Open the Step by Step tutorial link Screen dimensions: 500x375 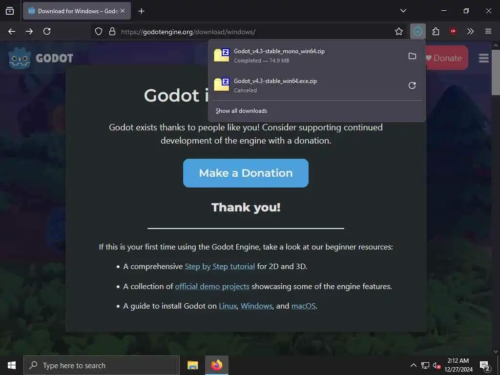pyautogui.click(x=220, y=266)
